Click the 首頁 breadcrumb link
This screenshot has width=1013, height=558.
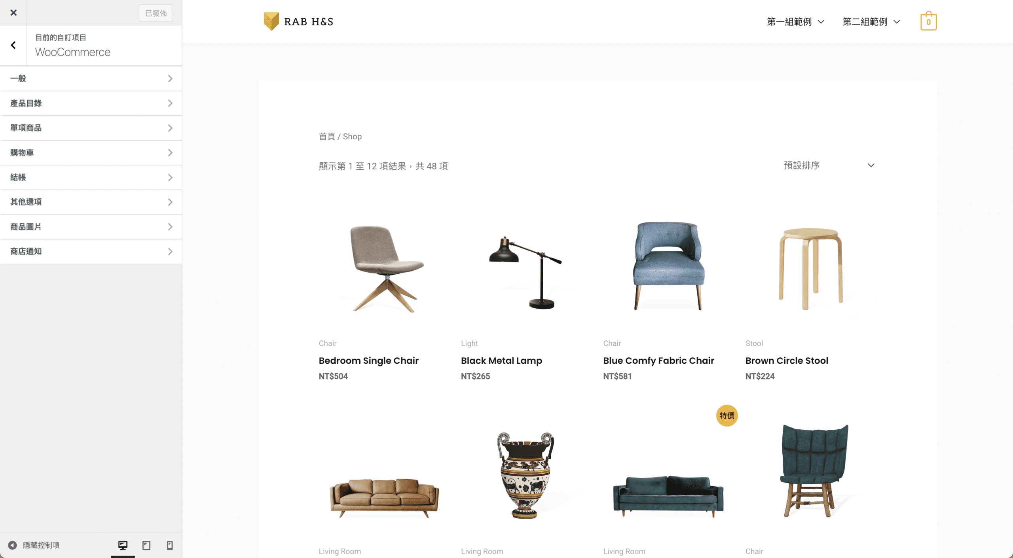coord(327,137)
